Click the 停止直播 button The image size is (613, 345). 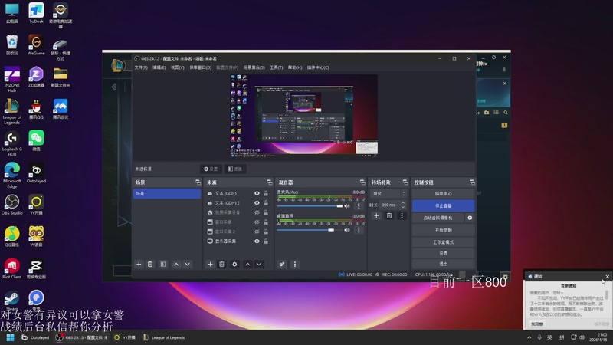tap(444, 205)
